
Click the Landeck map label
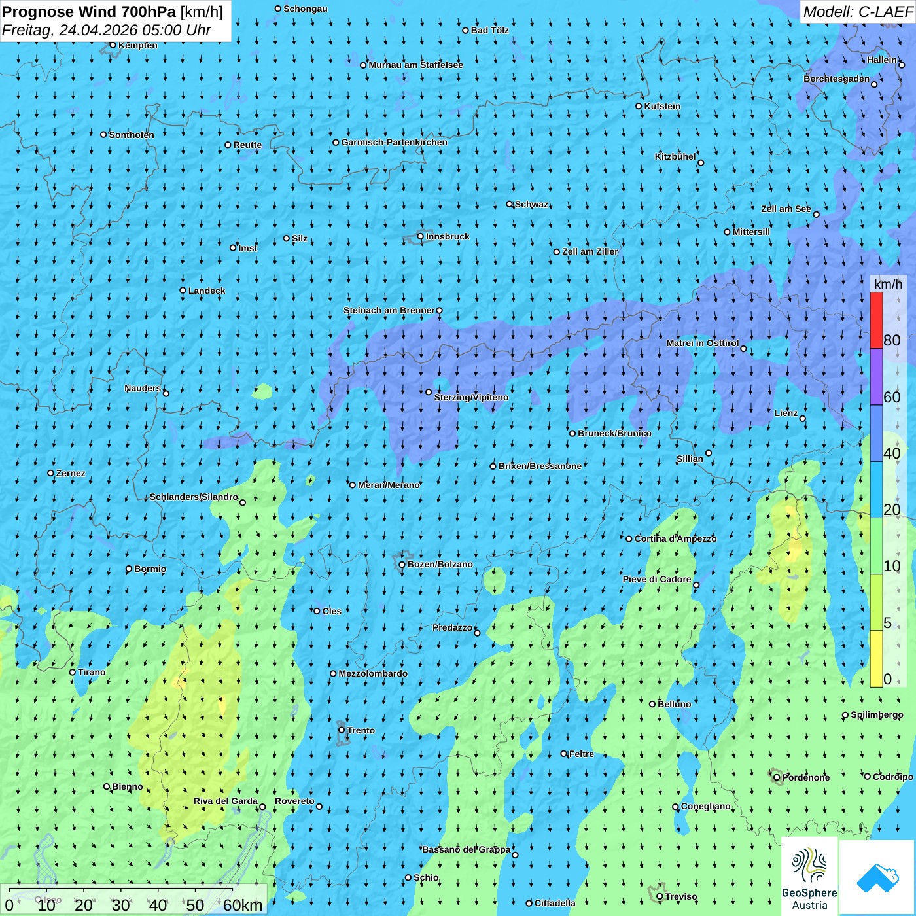(207, 291)
